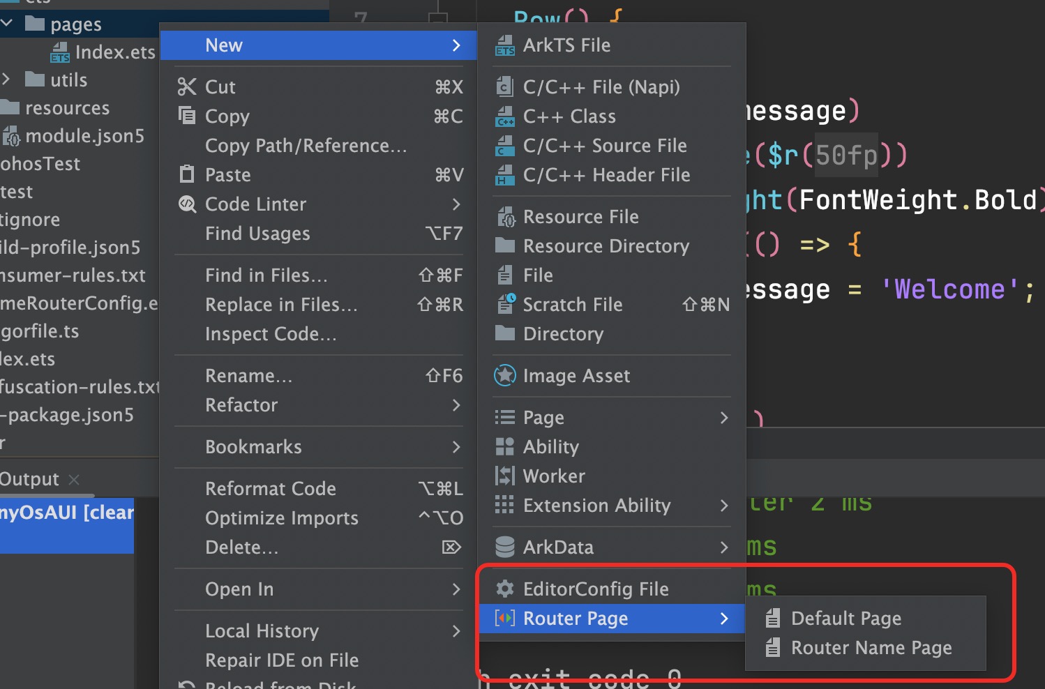The image size is (1045, 689).
Task: Select the resources folder in project tree
Action: [x=56, y=108]
